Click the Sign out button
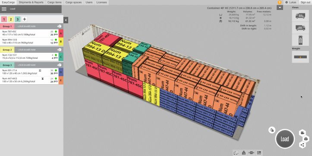Image resolution: width=312 pixels, height=156 pixels. tap(305, 3)
